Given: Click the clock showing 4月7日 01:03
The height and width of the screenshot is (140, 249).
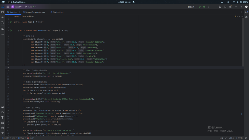Looking at the screenshot, I should tap(125, 2).
